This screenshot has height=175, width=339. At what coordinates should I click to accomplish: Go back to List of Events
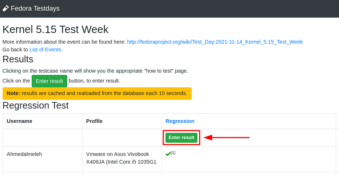[45, 50]
